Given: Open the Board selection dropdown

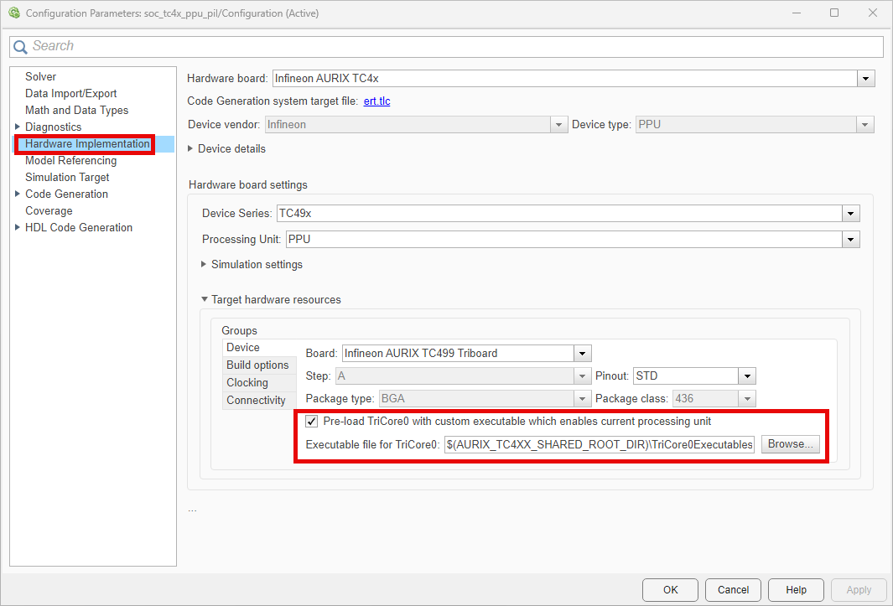Looking at the screenshot, I should coord(583,354).
